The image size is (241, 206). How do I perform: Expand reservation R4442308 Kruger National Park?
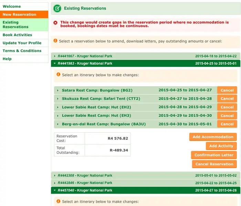pos(146,175)
